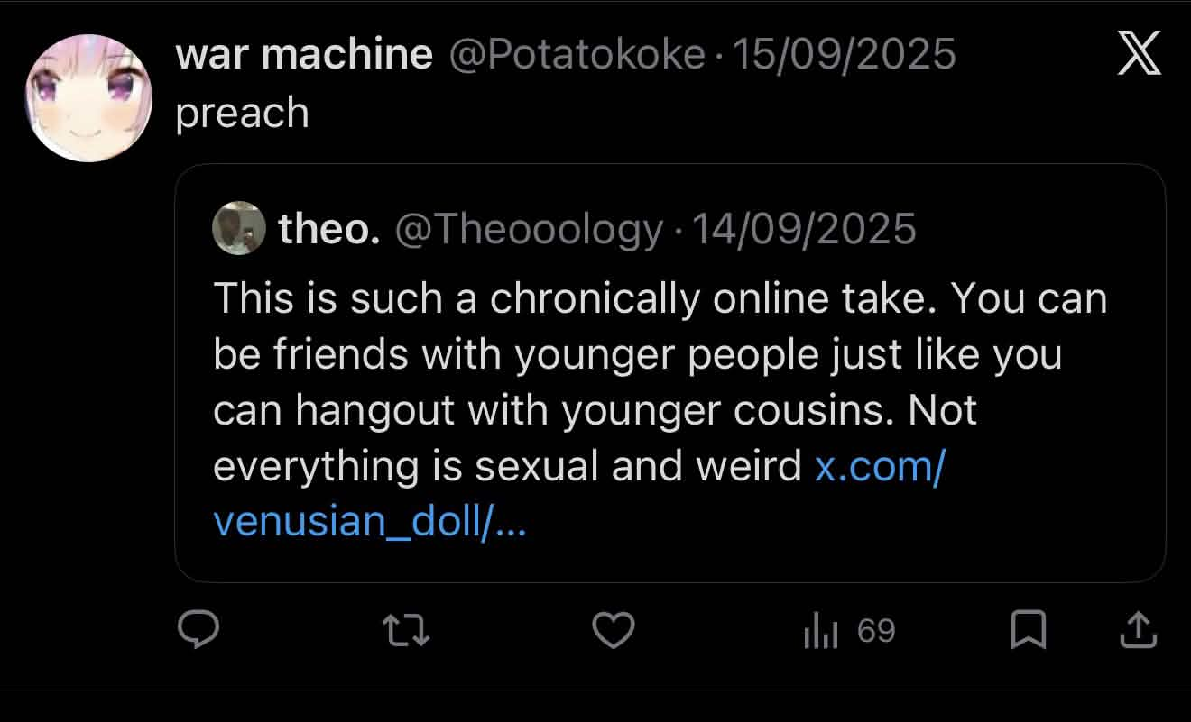Open the quoted tweet body text

pyautogui.click(x=632, y=382)
